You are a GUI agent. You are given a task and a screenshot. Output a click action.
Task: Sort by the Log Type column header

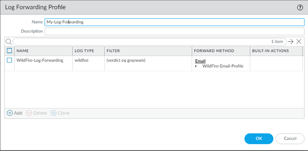[84, 51]
